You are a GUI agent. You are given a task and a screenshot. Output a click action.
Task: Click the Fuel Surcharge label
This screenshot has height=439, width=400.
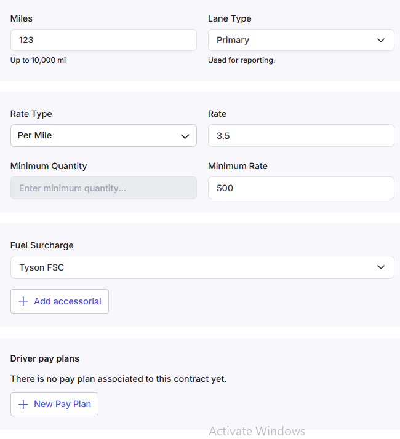(42, 245)
